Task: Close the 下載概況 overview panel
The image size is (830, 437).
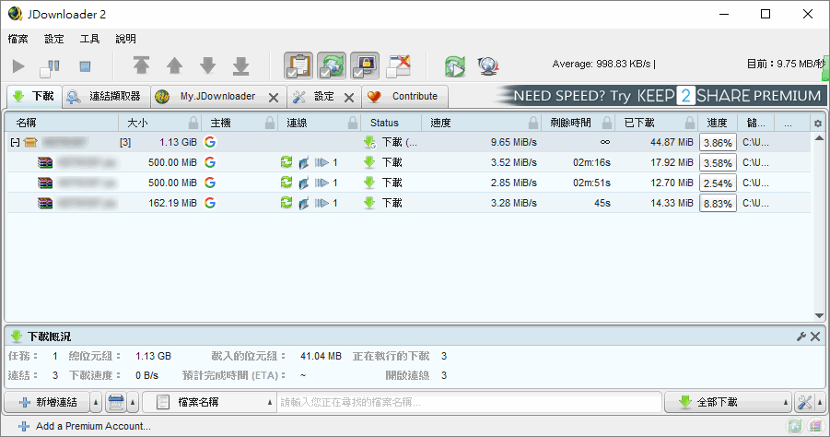Action: tap(815, 337)
